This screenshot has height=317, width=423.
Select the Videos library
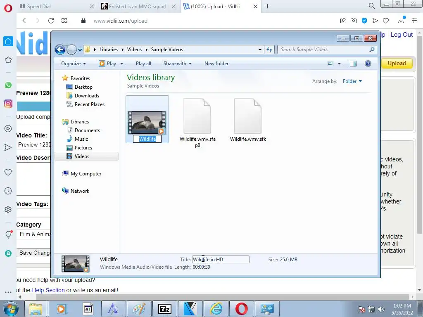point(86,156)
